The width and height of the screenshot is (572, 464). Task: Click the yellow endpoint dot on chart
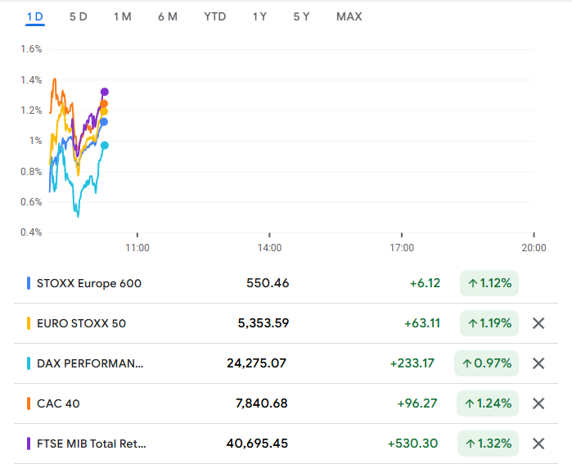pyautogui.click(x=104, y=111)
